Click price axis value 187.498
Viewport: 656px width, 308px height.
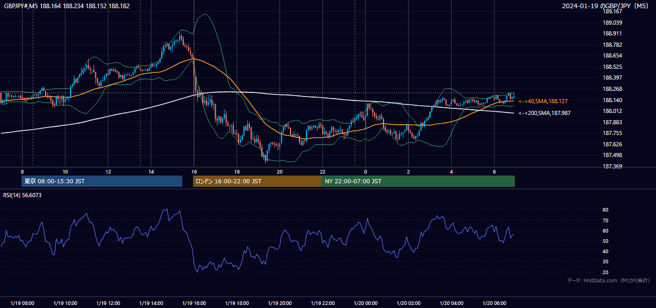point(612,155)
